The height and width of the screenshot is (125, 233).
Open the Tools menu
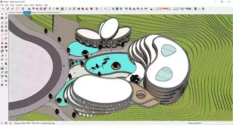point(32,5)
